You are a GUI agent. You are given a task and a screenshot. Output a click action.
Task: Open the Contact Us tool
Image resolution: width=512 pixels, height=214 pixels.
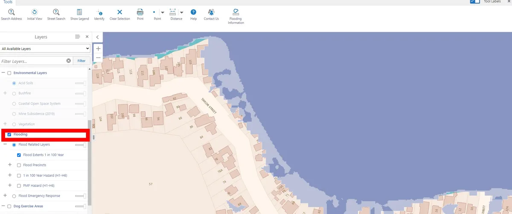pos(211,14)
